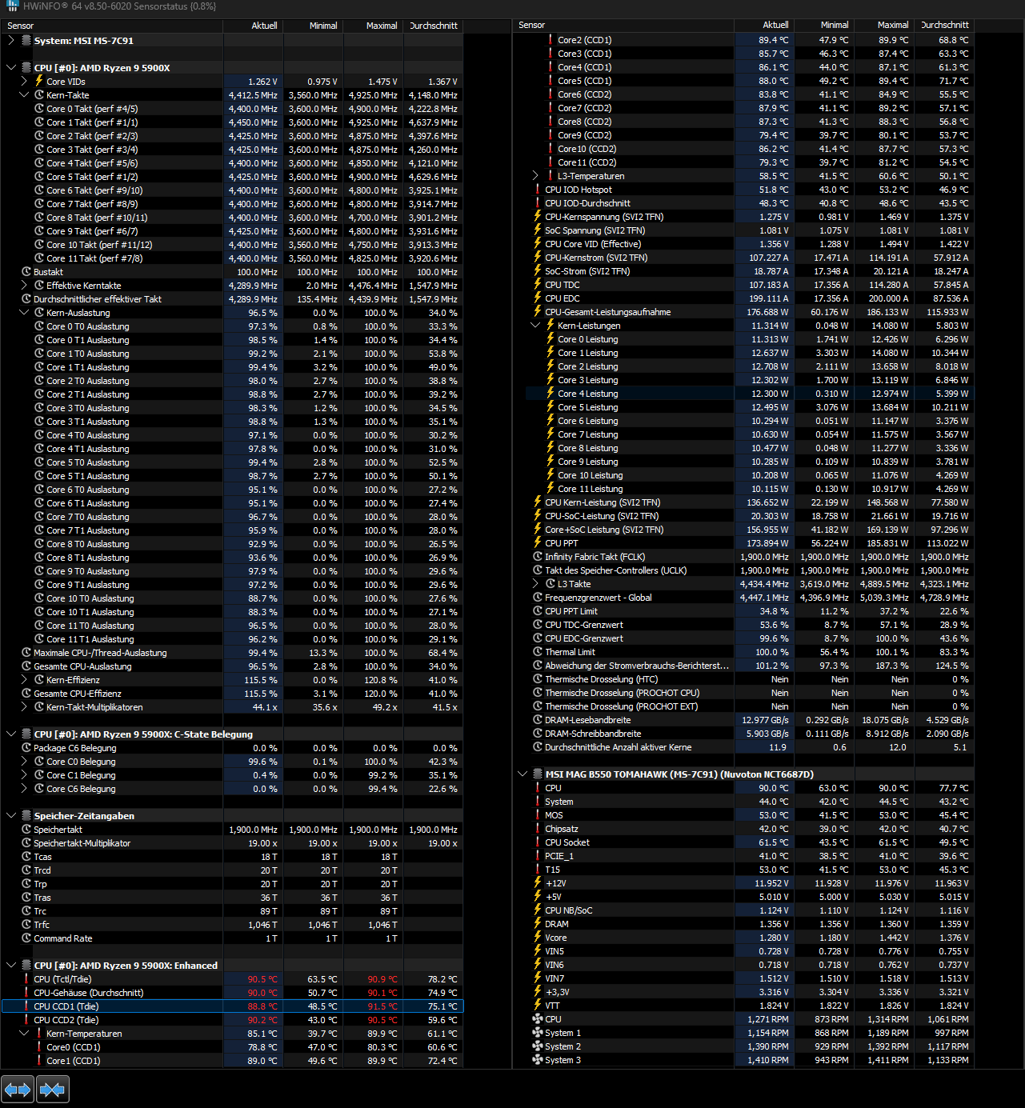The height and width of the screenshot is (1108, 1025).
Task: Click clock icon beside Infinity Fabric Takt (FCLK)
Action: (x=538, y=557)
